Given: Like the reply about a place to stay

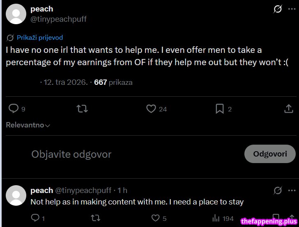Looking at the screenshot, I should 155,218.
